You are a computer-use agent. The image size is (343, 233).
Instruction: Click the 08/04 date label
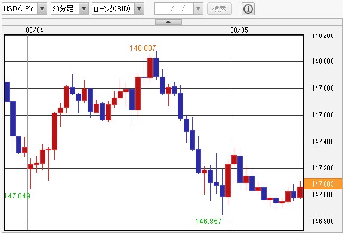[35, 30]
